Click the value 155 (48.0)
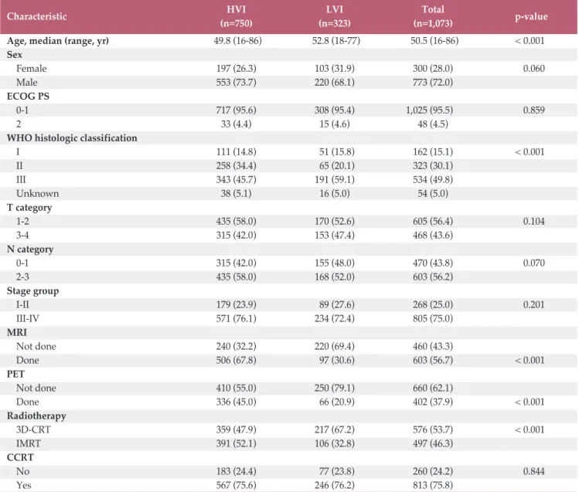This screenshot has height=492, width=579. pyautogui.click(x=335, y=263)
